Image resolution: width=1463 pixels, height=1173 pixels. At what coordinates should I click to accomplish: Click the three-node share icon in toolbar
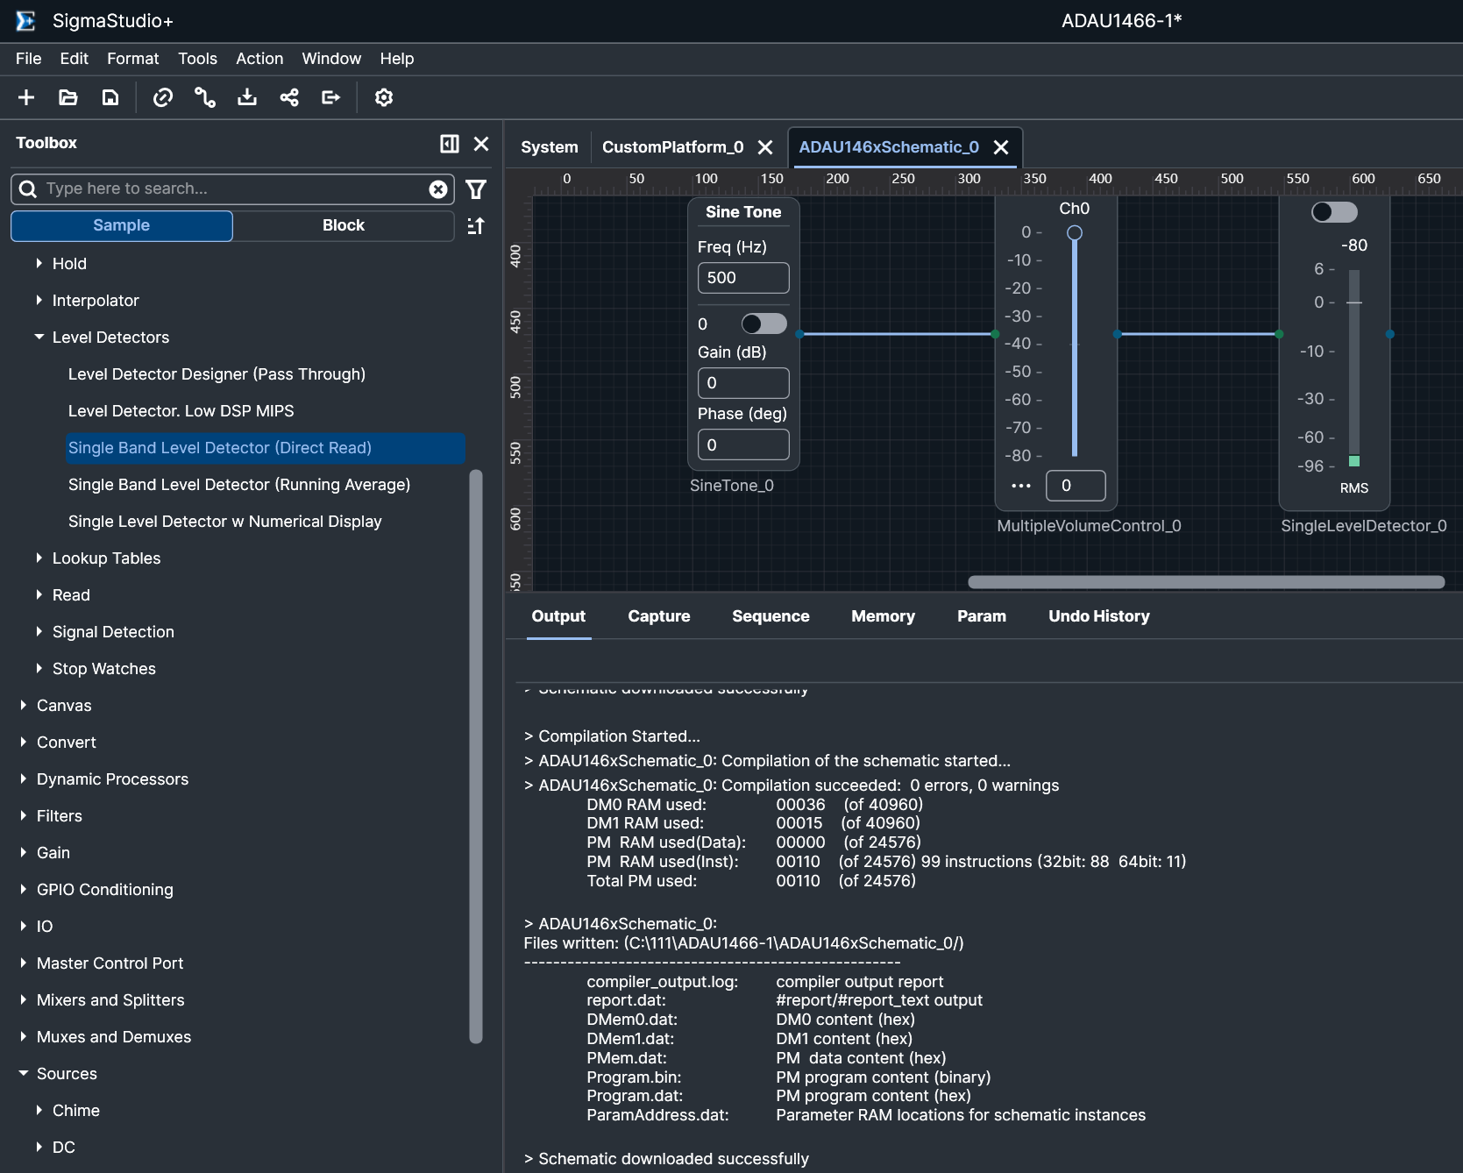point(289,97)
